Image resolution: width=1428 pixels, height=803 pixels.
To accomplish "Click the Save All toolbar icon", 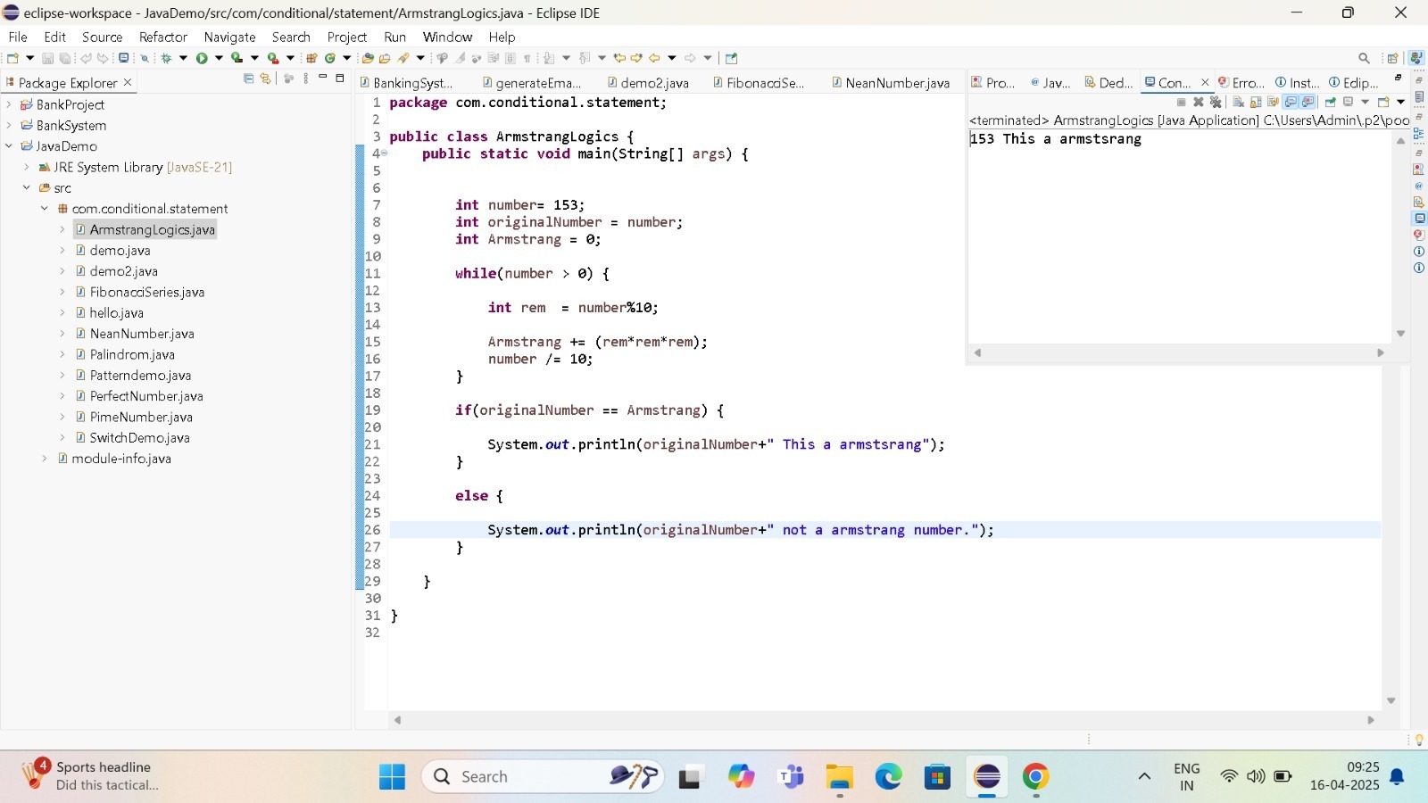I will click(x=65, y=58).
